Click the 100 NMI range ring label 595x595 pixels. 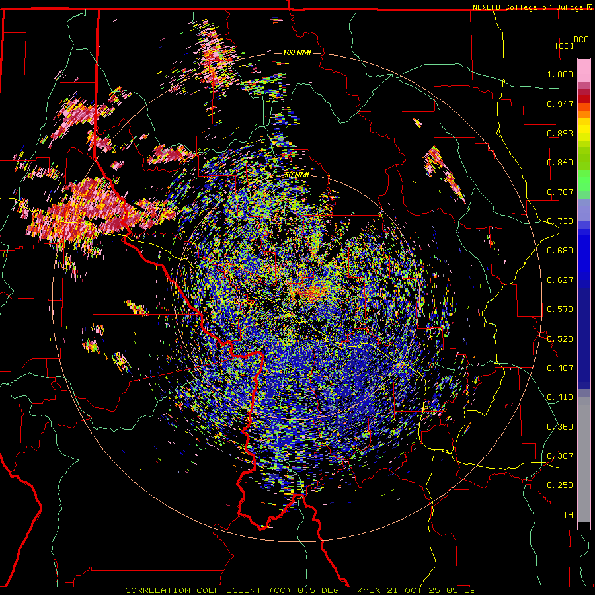coord(297,52)
